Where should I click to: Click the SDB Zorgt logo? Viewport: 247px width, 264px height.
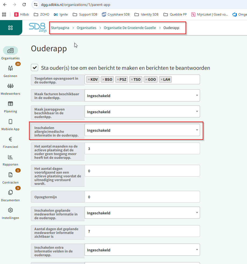[x=38, y=27]
